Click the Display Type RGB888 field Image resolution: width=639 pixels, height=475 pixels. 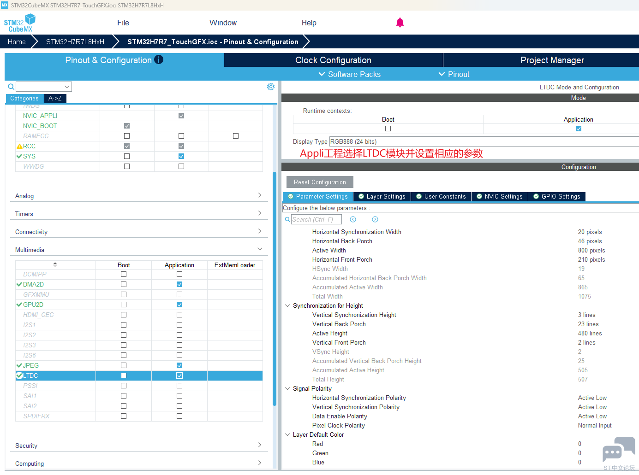[484, 141]
